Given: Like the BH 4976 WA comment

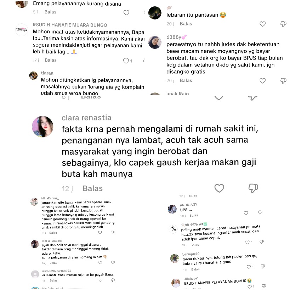Looking at the screenshot, I should [x=247, y=242].
